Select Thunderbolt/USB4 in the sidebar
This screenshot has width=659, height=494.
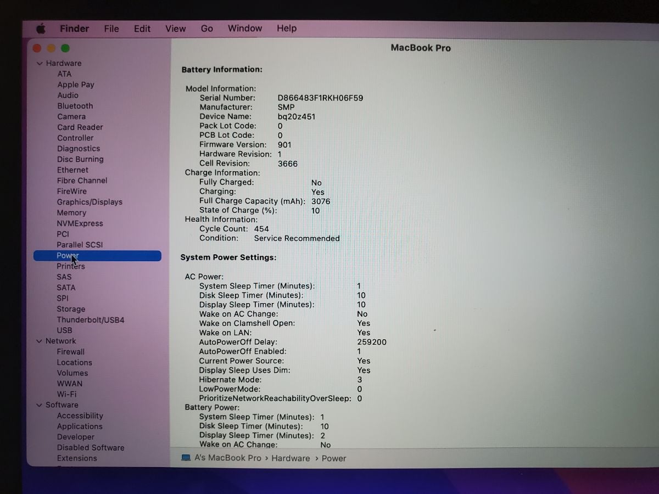[91, 320]
